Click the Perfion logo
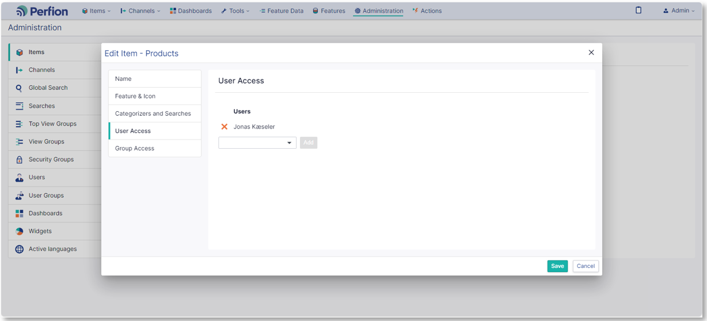Image resolution: width=707 pixels, height=321 pixels. point(42,11)
